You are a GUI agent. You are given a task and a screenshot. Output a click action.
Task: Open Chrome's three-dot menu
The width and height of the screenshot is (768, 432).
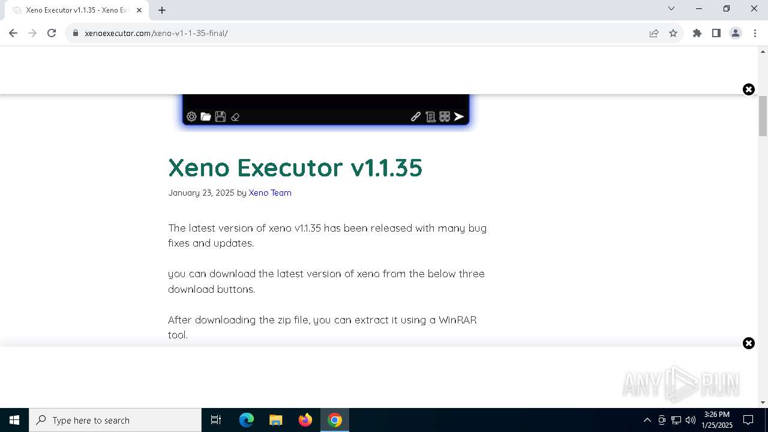coord(755,33)
